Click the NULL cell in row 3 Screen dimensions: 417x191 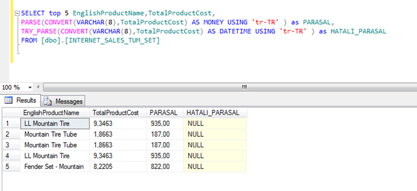(x=215, y=145)
